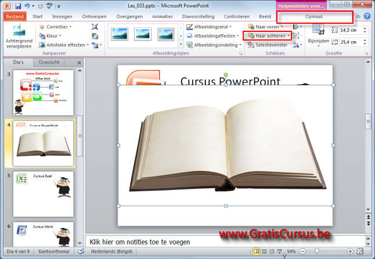Open the Afbeeldingrand dropdown
375x259 pixels.
pyautogui.click(x=209, y=27)
